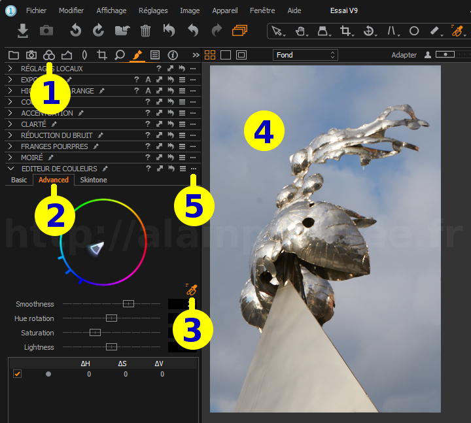The height and width of the screenshot is (423, 471).
Task: Select the Rotate tool in cursor toolbar
Action: tap(368, 31)
